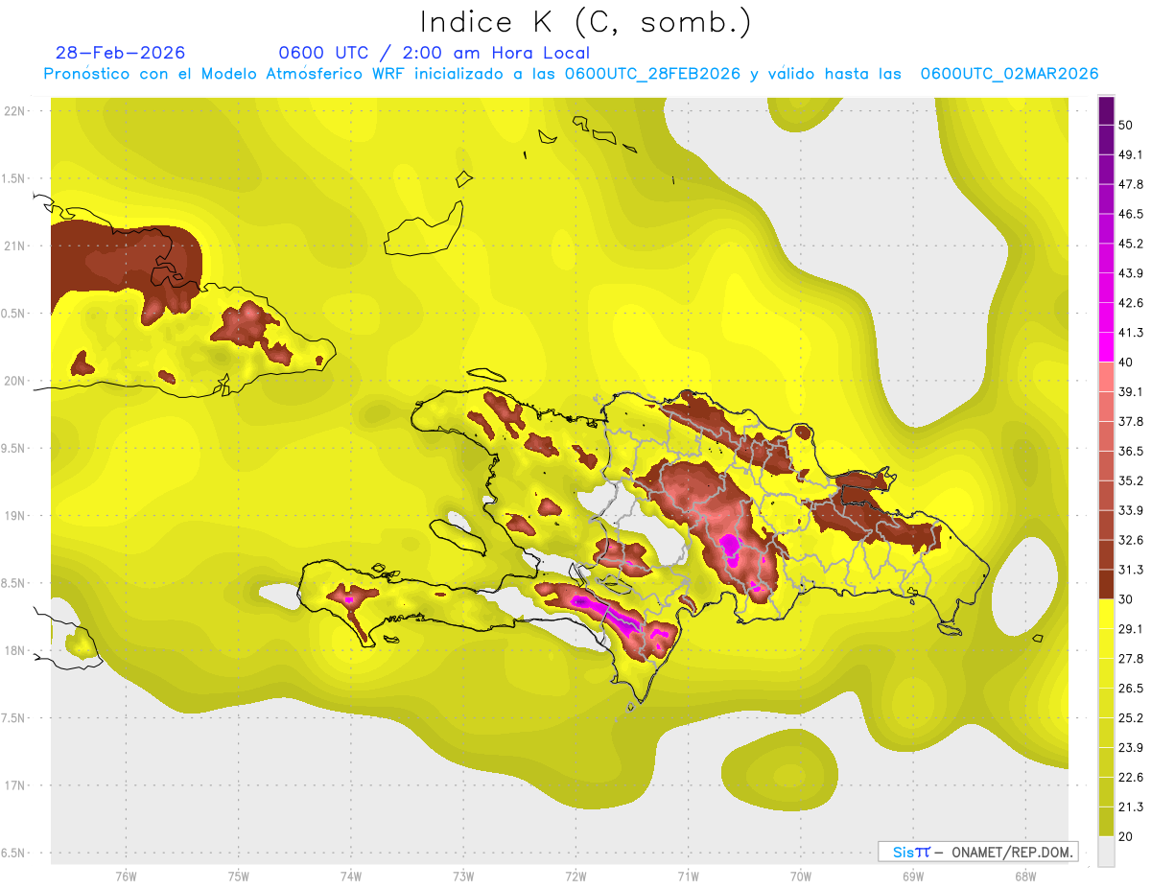
Task: Click the colorbar value "37.8"
Action: [1131, 421]
